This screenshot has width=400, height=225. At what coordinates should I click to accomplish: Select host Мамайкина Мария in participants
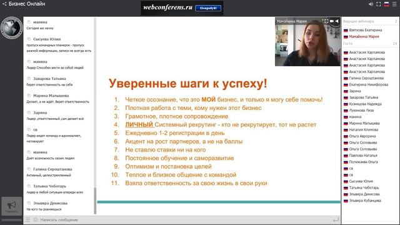[364, 36]
